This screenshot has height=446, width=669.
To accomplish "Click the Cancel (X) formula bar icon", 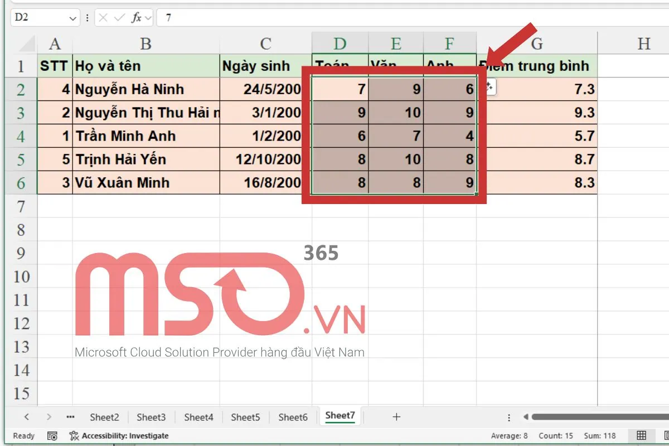I will 103,18.
